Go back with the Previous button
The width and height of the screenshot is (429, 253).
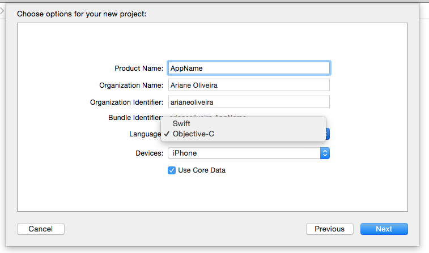pos(329,229)
